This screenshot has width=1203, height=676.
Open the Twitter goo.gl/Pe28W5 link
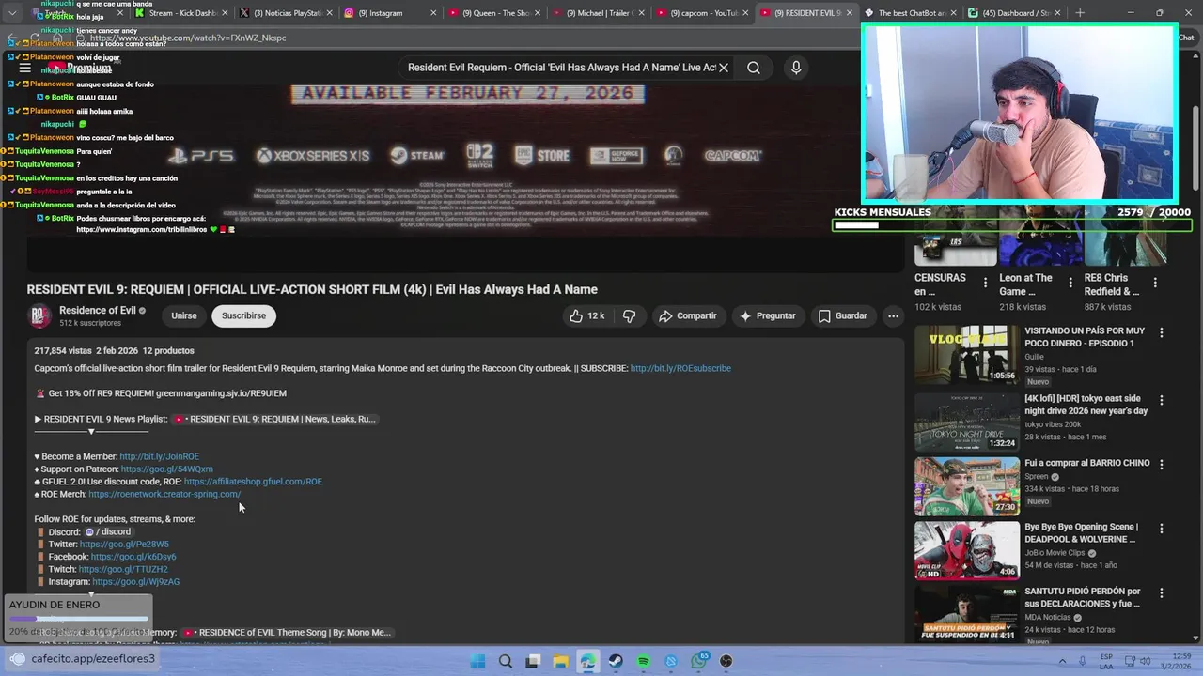124,545
